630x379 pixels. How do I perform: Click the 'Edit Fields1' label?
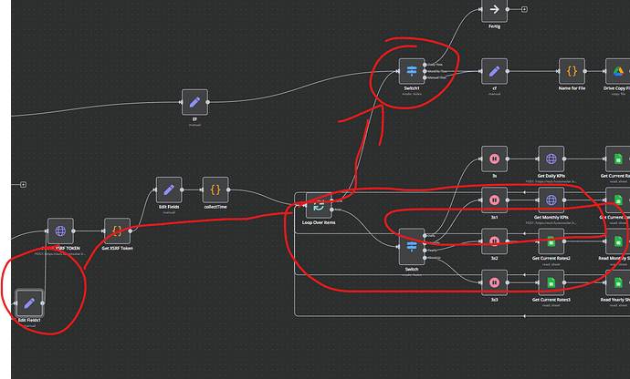(29, 320)
